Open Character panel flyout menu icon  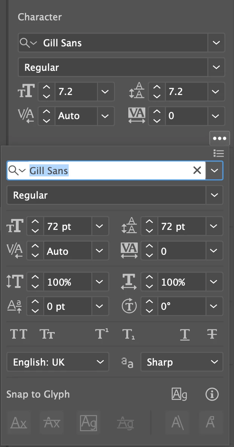point(219,153)
